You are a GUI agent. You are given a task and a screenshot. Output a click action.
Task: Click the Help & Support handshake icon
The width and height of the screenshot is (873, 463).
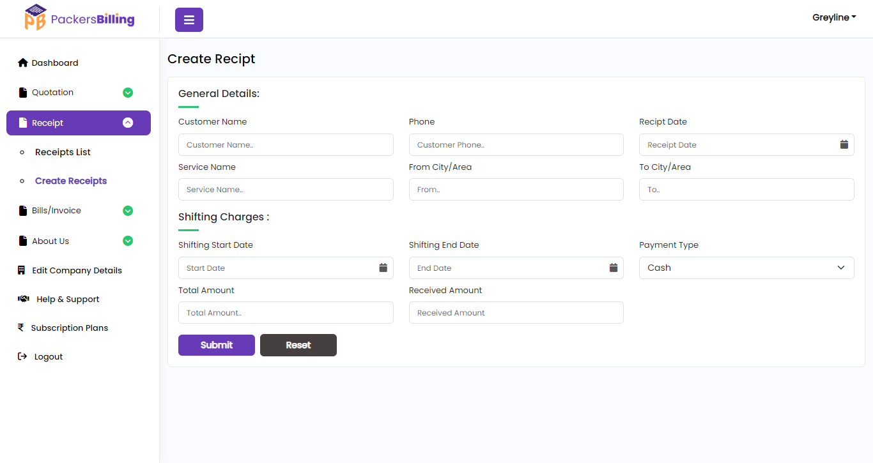(24, 299)
